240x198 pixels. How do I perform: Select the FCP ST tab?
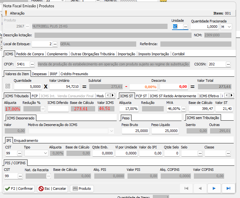pyautogui.click(x=141, y=96)
